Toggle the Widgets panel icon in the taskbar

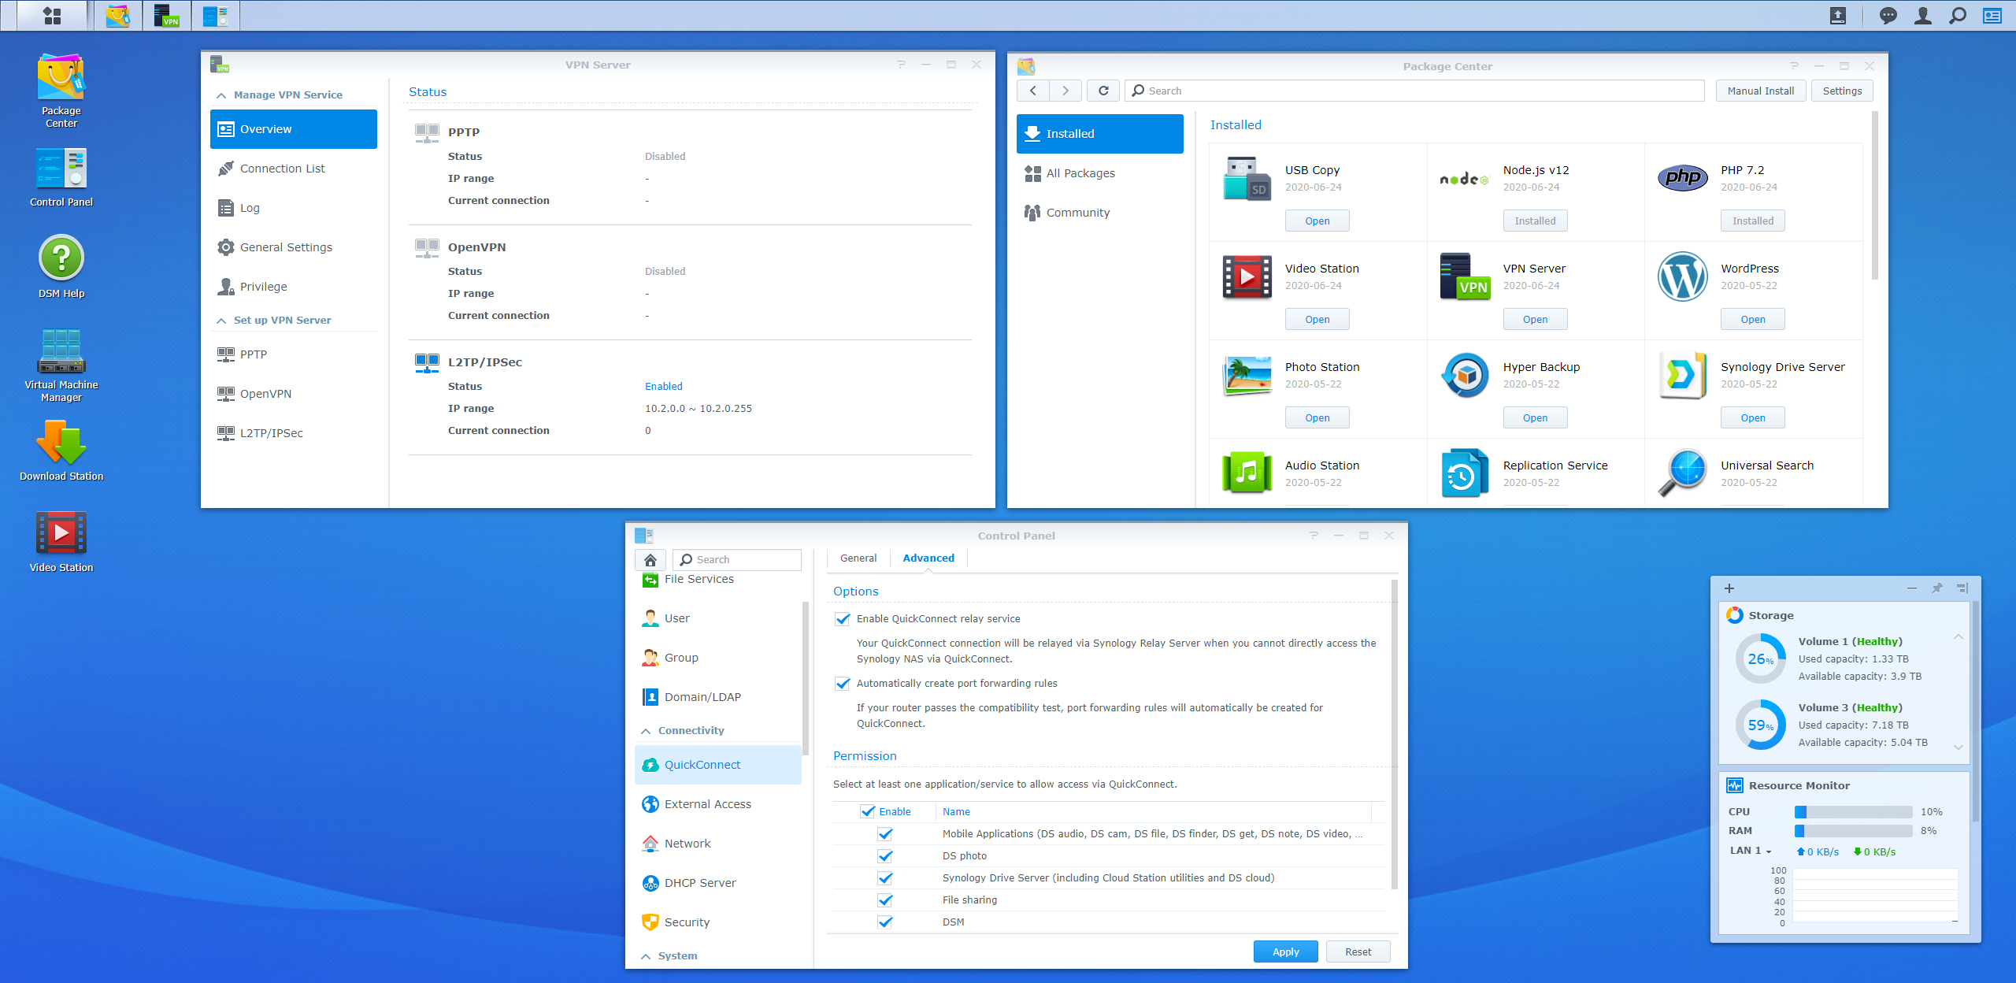coord(1992,16)
